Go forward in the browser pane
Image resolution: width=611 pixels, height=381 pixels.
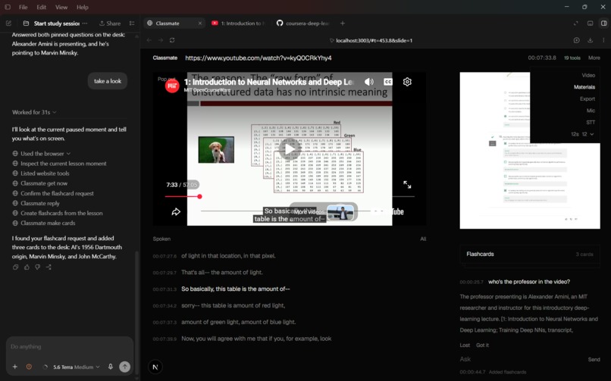pyautogui.click(x=161, y=40)
